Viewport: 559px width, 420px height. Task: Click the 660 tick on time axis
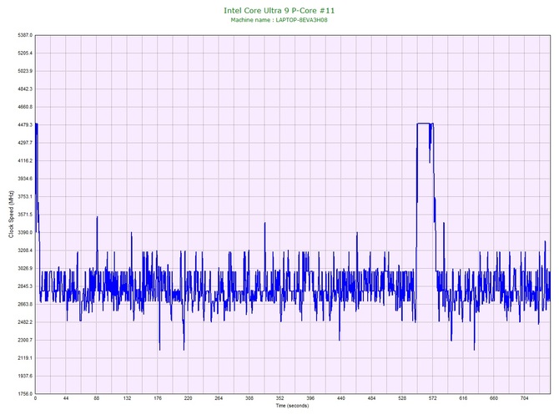[x=494, y=398]
